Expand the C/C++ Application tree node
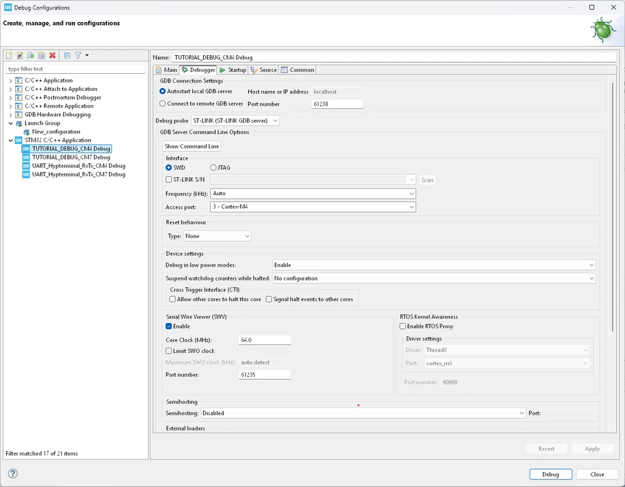The height and width of the screenshot is (487, 625). click(x=11, y=81)
